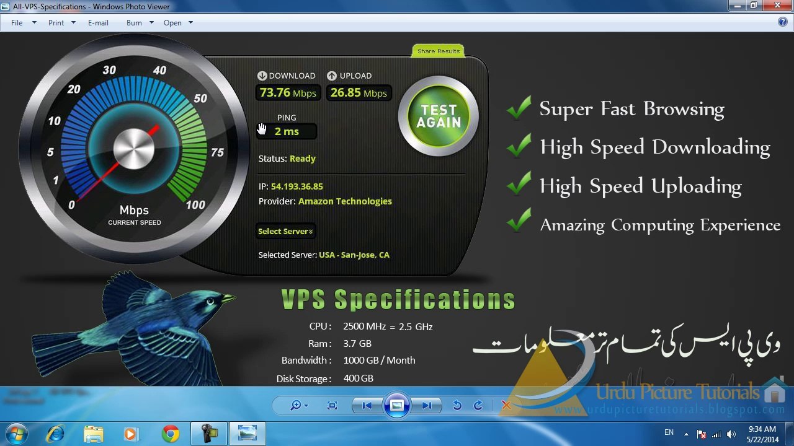
Task: Click the Amazing Computing Experience text
Action: (x=660, y=225)
